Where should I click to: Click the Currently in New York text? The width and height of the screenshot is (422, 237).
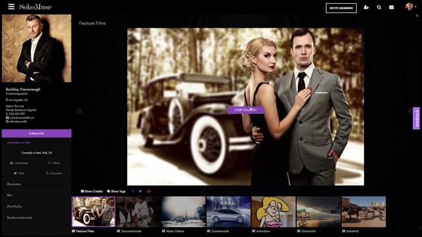tap(37, 153)
